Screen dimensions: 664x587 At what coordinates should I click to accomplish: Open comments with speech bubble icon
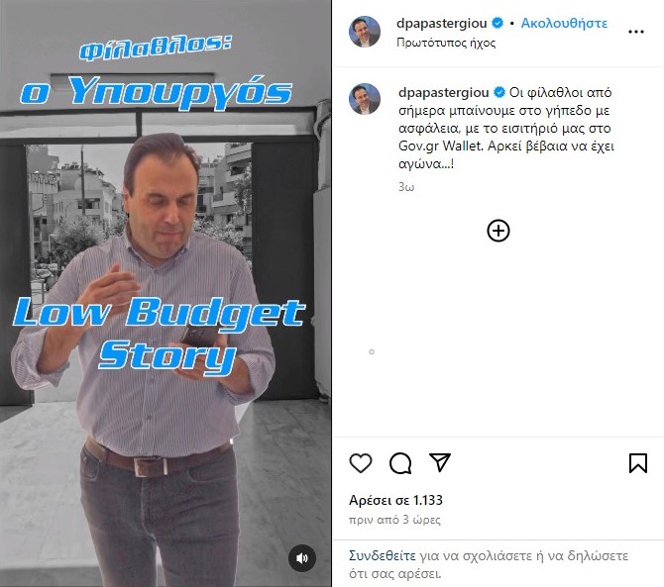tap(400, 462)
